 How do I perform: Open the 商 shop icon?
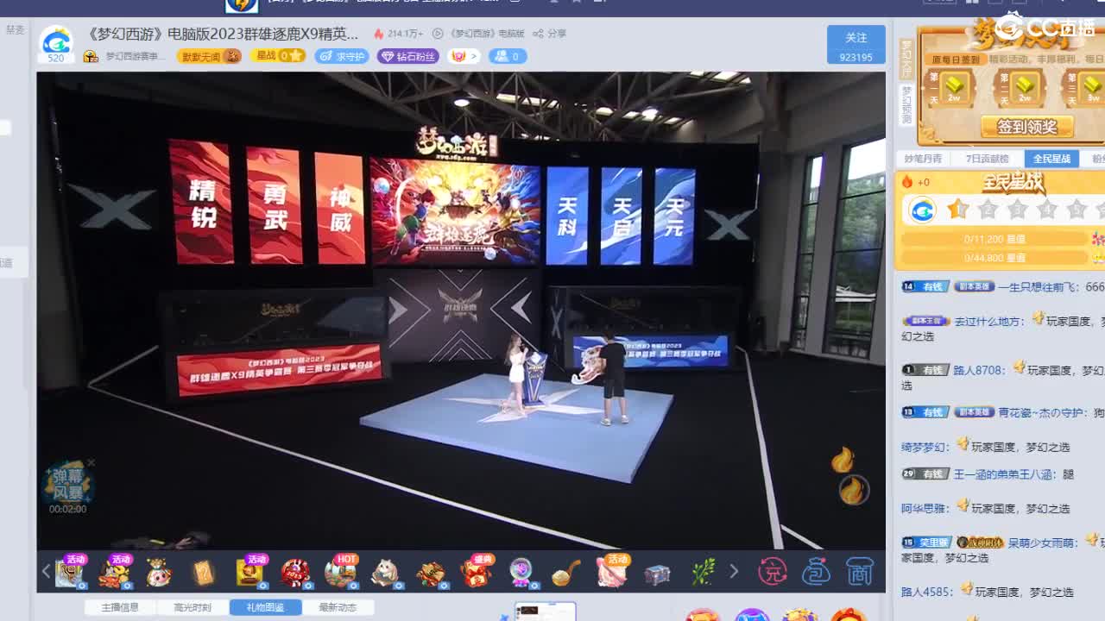click(860, 571)
